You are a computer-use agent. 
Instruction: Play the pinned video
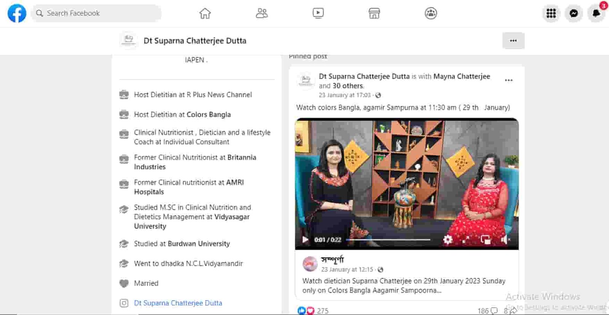click(x=305, y=240)
